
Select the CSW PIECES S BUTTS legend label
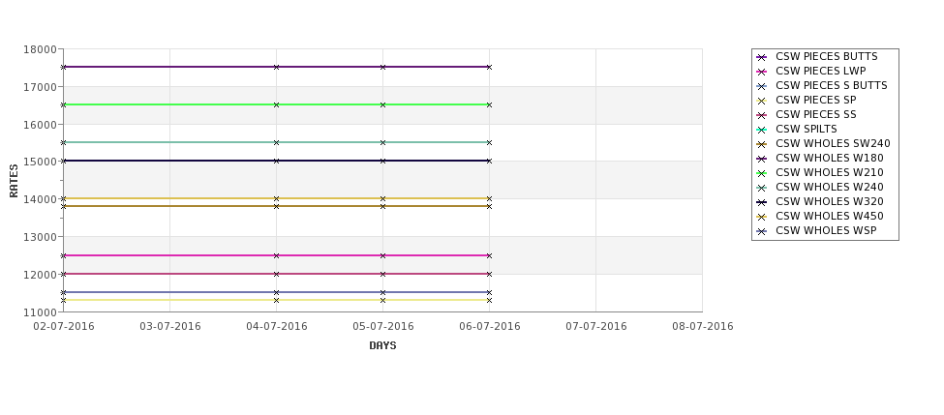[x=832, y=85]
